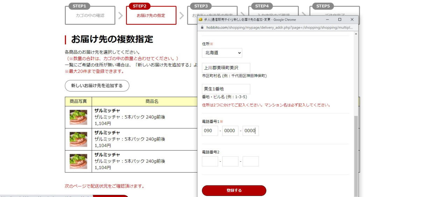Viewport: 424px width, 197px height.
Task: Click 新しいお届け先を追加する button
Action: [97, 86]
